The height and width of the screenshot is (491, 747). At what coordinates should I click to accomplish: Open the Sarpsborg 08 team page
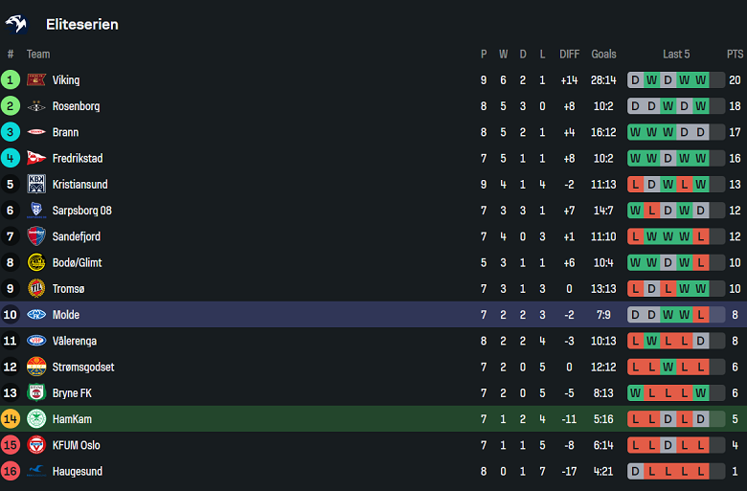coord(81,211)
